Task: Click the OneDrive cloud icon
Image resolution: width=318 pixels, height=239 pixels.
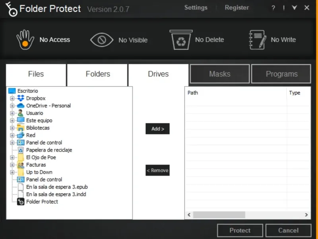Action: (21, 106)
